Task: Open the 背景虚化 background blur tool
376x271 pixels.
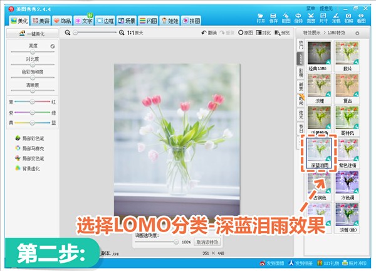Action: pyautogui.click(x=27, y=169)
